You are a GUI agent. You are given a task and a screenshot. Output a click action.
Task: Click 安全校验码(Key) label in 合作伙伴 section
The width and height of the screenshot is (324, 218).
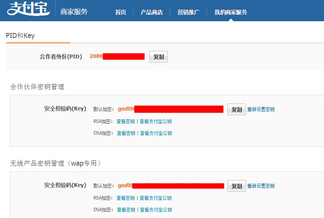65,108
